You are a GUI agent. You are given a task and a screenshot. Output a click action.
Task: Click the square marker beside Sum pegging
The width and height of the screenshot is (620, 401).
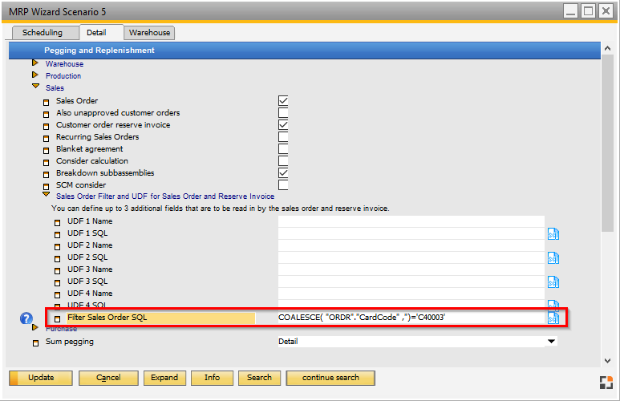pos(35,342)
